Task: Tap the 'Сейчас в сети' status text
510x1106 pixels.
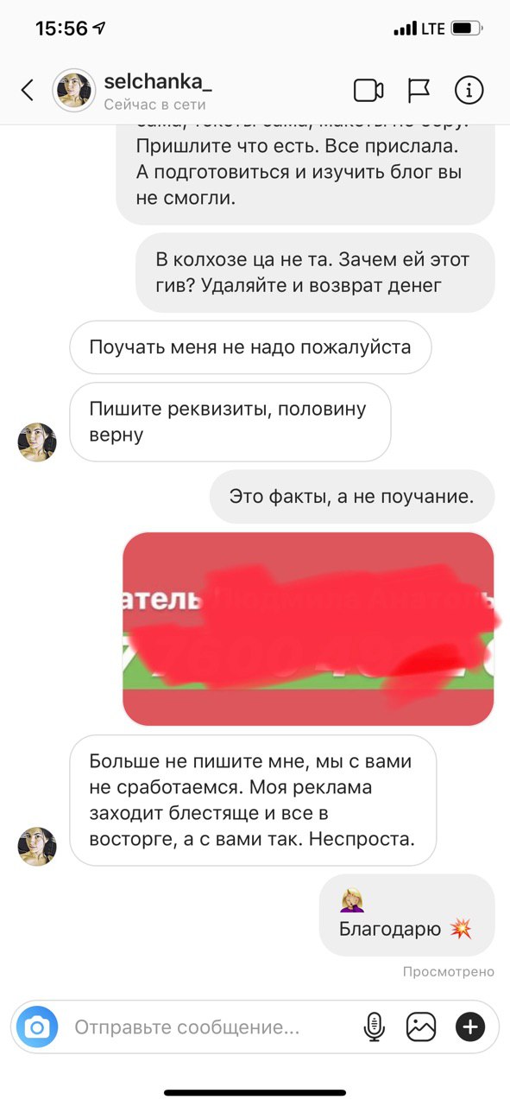Action: [x=155, y=105]
